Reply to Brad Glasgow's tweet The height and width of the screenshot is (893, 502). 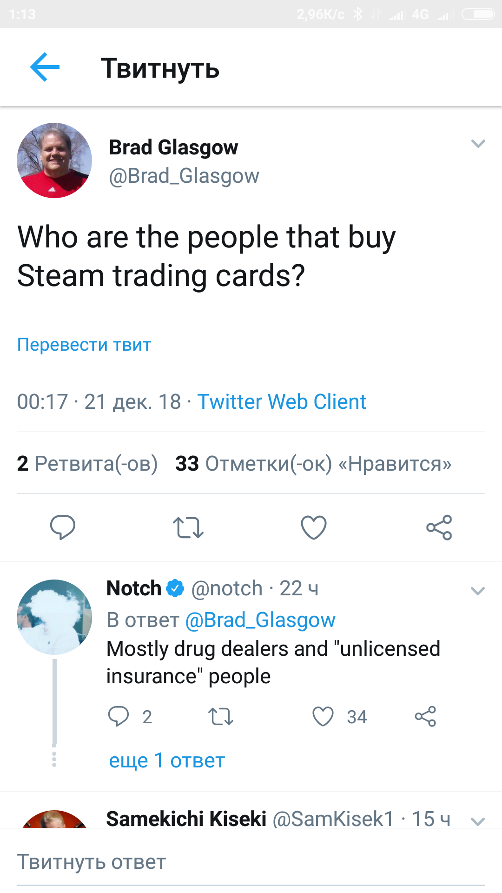click(x=63, y=527)
